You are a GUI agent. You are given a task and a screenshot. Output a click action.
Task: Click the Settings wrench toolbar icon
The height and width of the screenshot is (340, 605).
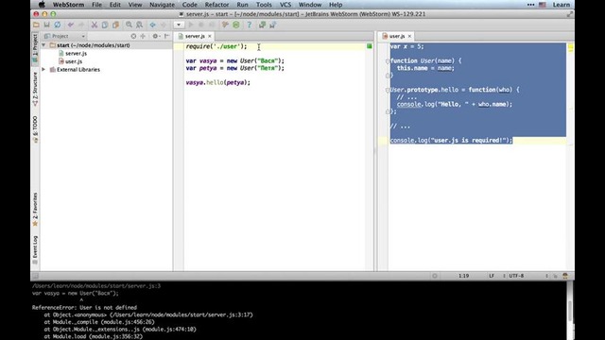click(x=225, y=25)
